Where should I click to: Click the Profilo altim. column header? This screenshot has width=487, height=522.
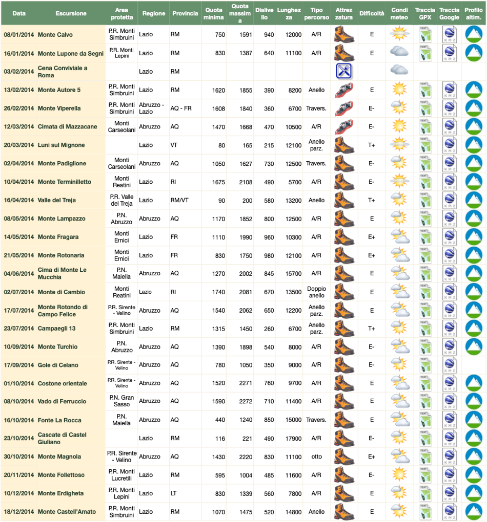474,14
